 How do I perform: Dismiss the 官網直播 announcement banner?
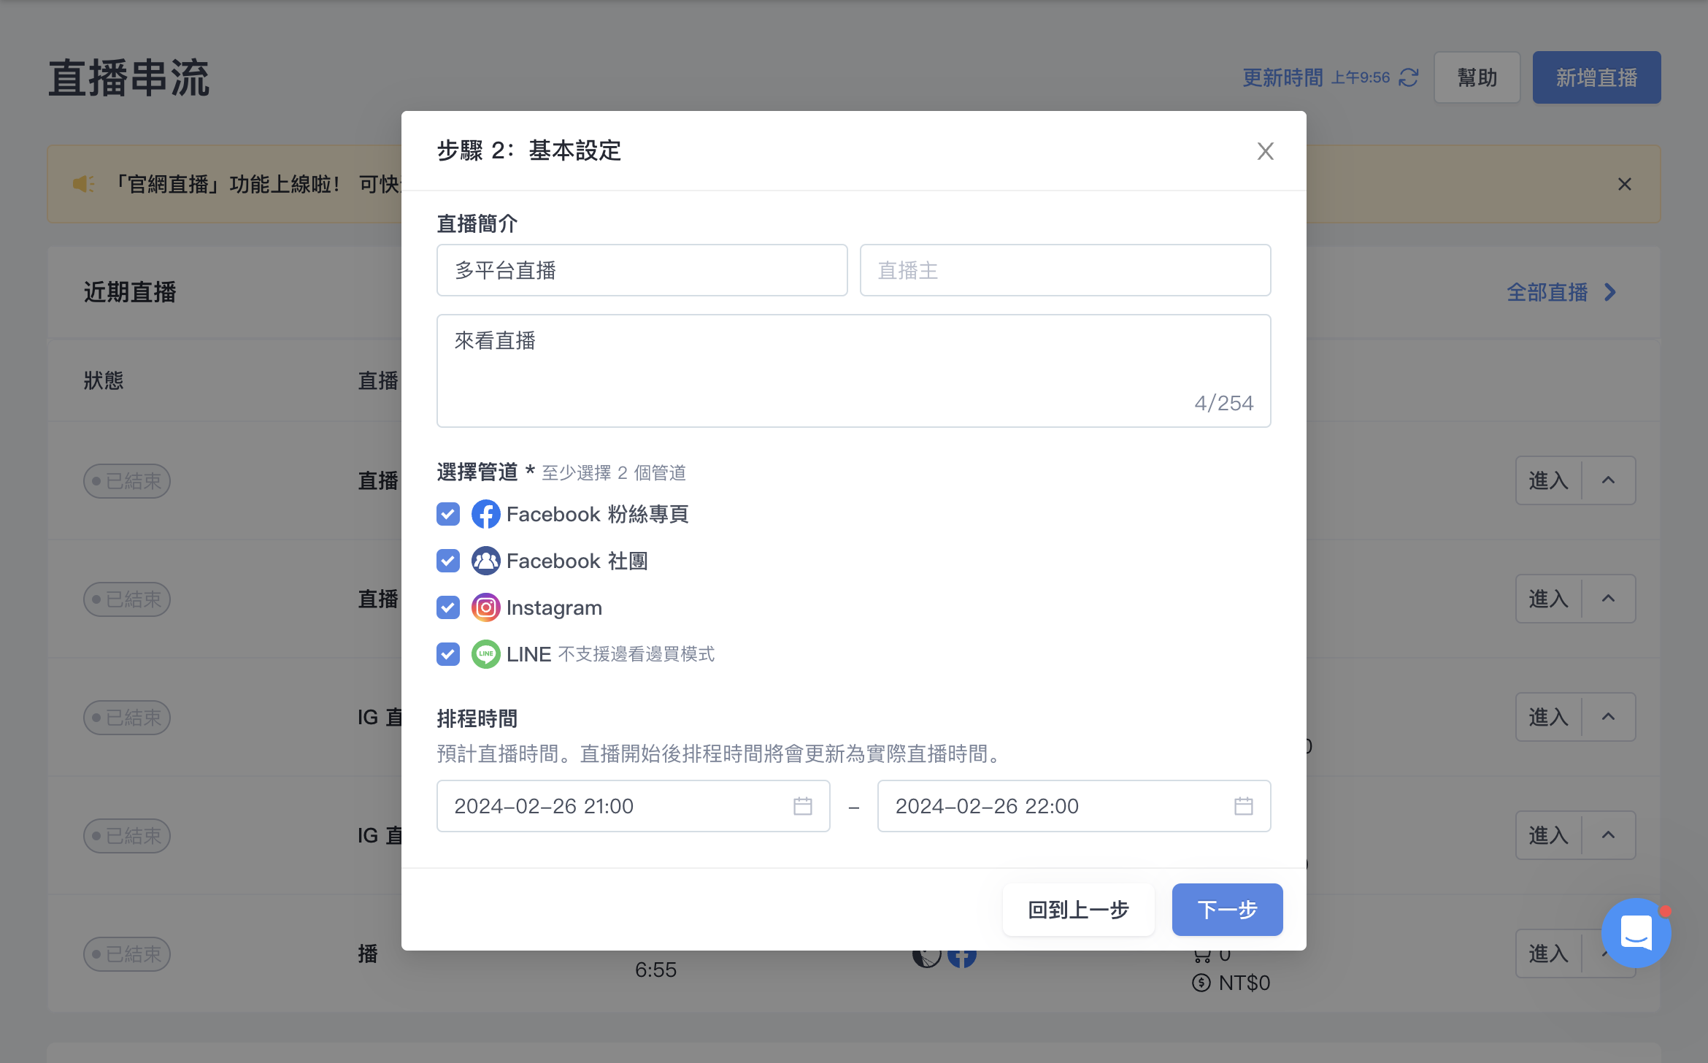[1625, 184]
